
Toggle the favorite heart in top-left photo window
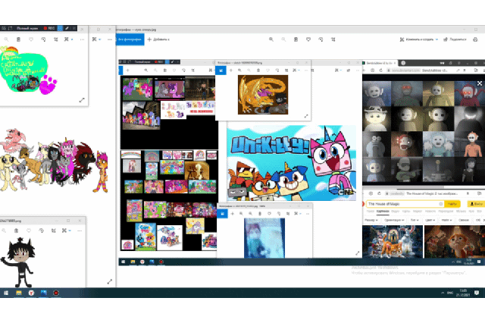coord(30,39)
